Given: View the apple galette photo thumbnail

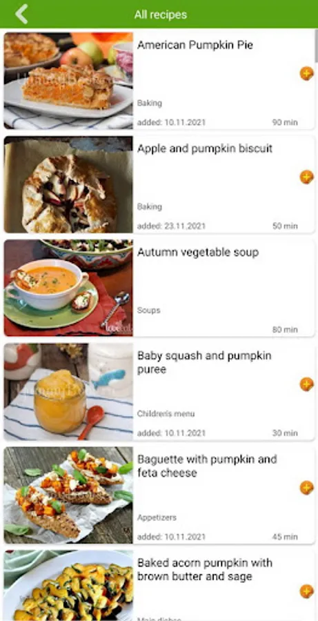Looking at the screenshot, I should 68,184.
